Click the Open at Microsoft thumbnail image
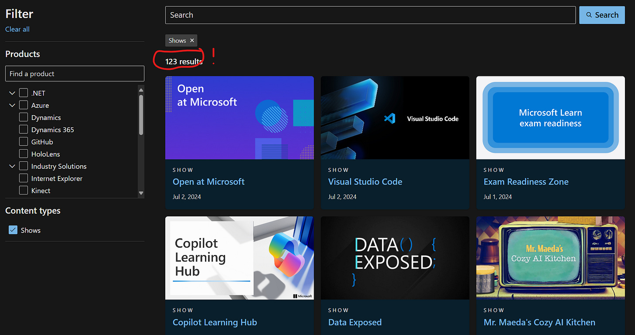The width and height of the screenshot is (635, 335). pyautogui.click(x=239, y=118)
